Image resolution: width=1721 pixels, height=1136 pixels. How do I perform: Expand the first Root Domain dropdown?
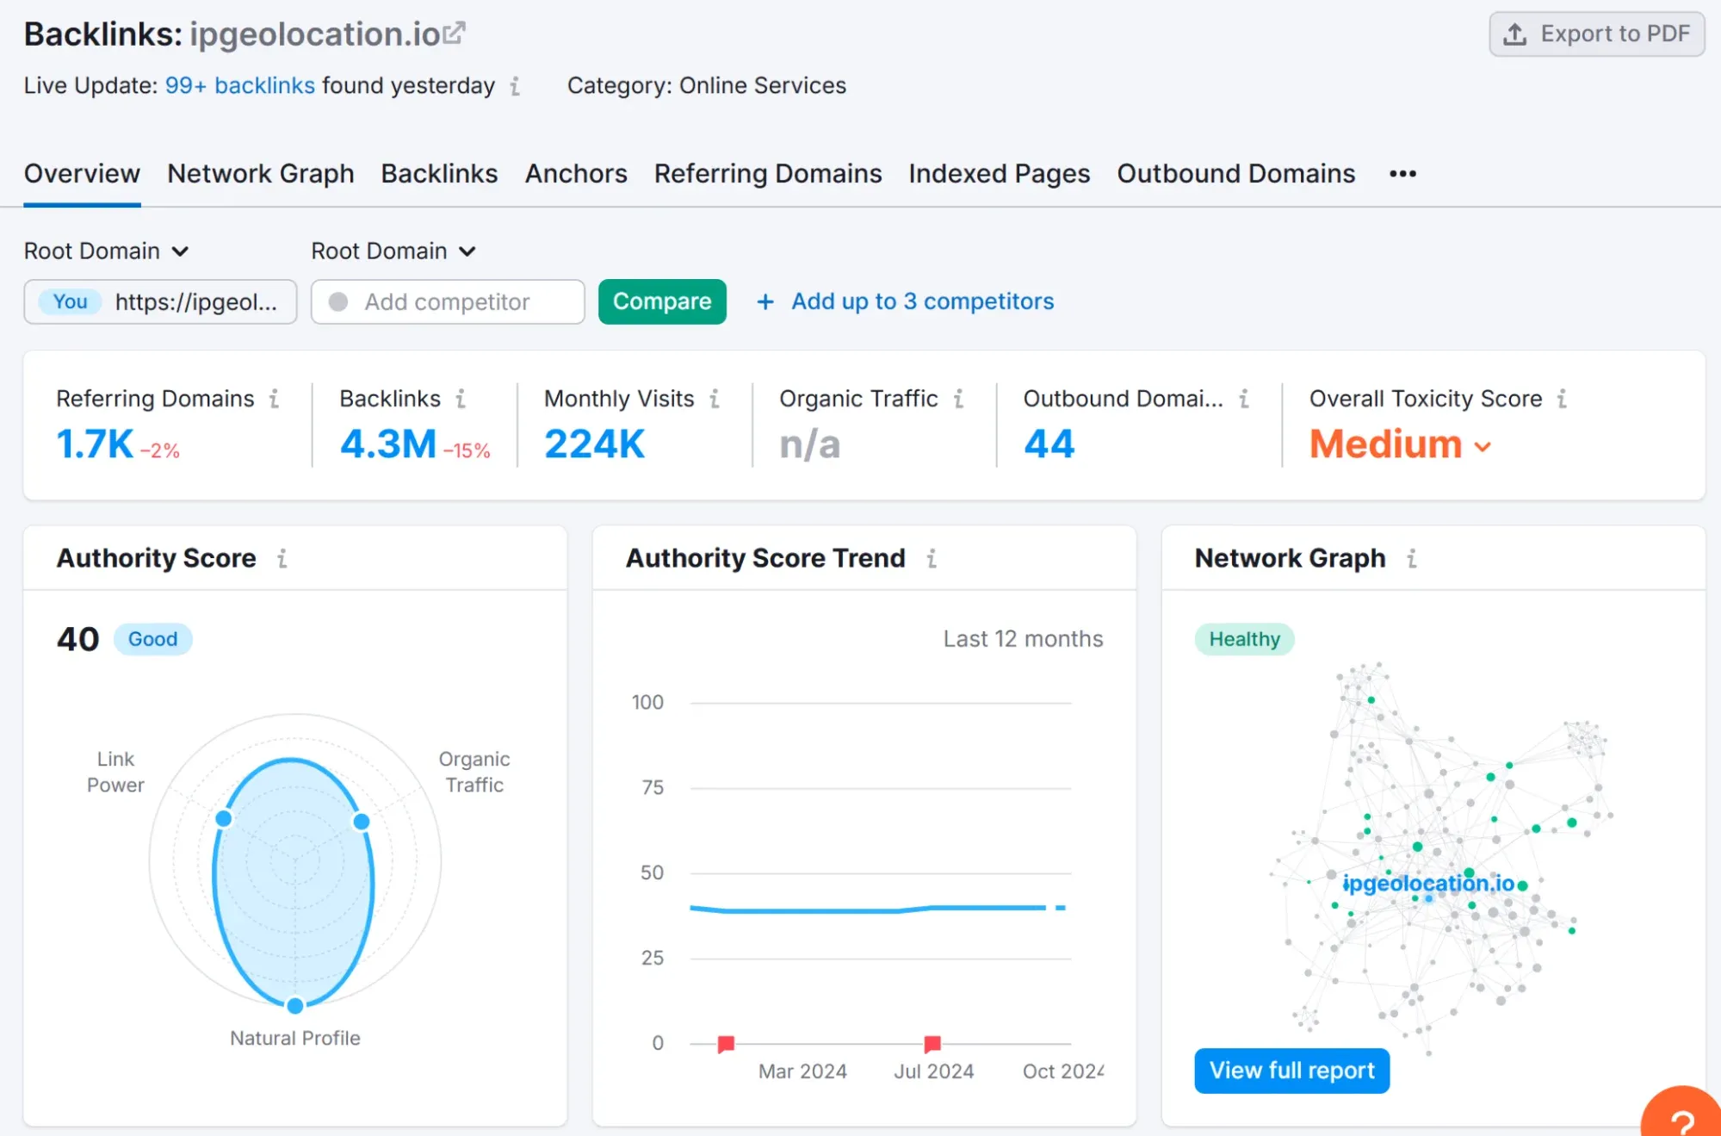106,251
